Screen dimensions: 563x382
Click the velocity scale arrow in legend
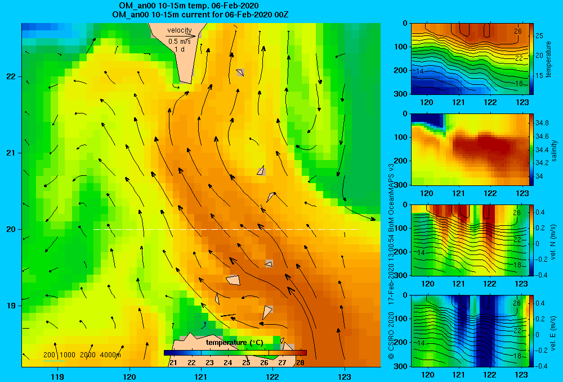(x=181, y=36)
